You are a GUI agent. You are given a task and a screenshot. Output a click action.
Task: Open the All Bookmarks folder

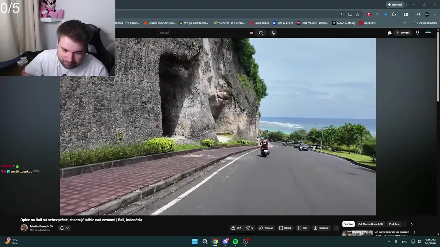(x=425, y=23)
